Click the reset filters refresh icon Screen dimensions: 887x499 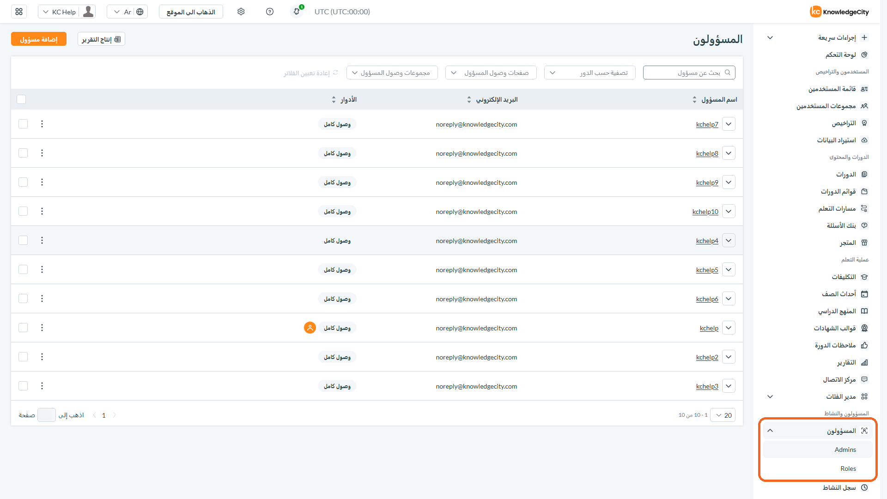335,73
